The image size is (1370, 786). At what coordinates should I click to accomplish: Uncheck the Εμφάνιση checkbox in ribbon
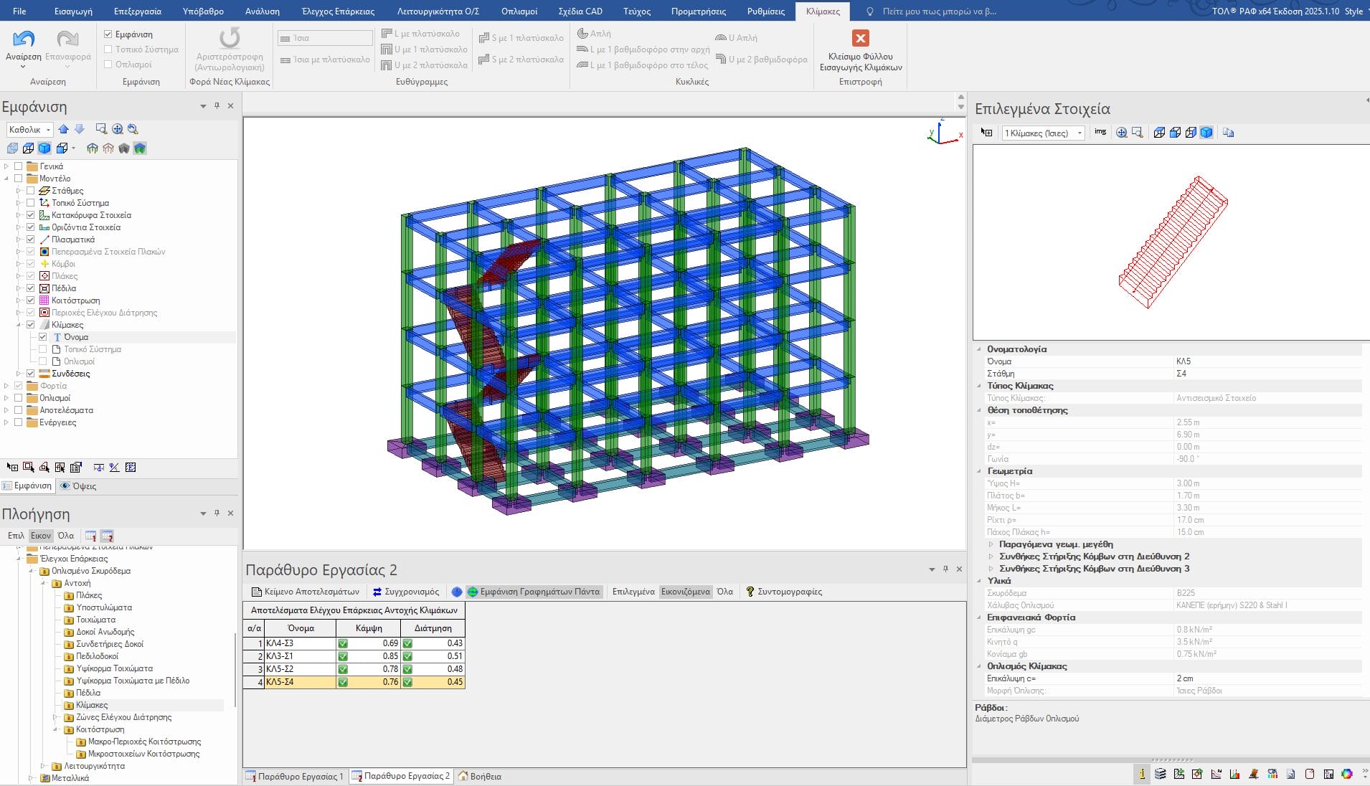tap(108, 34)
